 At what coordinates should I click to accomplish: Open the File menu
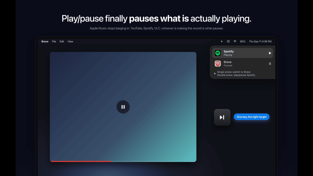(54, 41)
